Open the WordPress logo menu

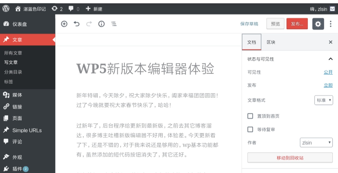[6, 9]
